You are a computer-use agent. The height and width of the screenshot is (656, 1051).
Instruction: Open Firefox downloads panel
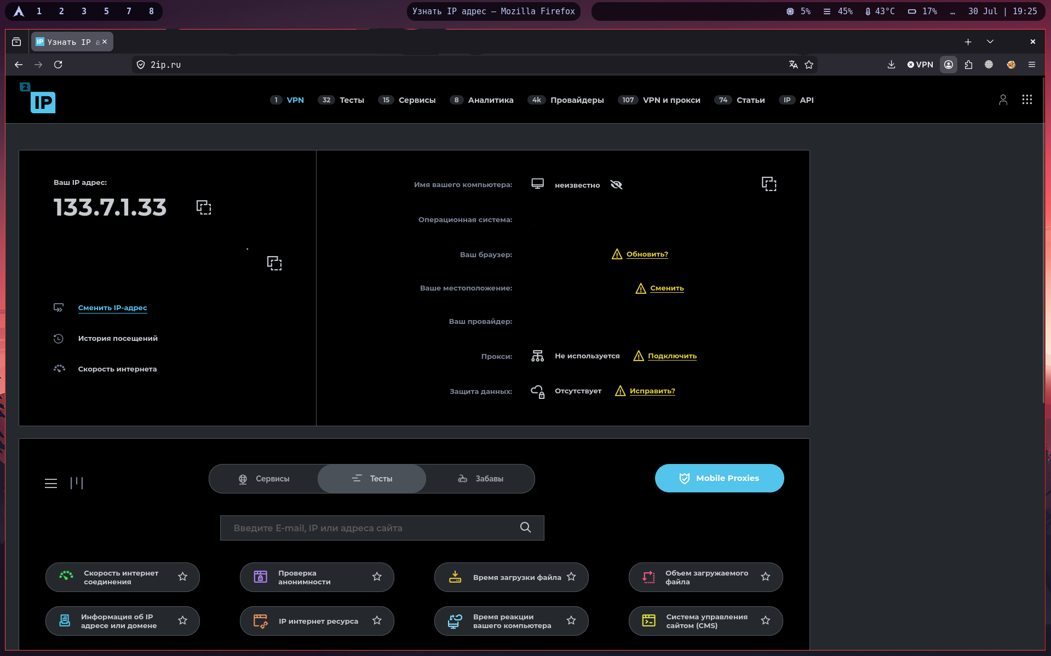pyautogui.click(x=891, y=65)
